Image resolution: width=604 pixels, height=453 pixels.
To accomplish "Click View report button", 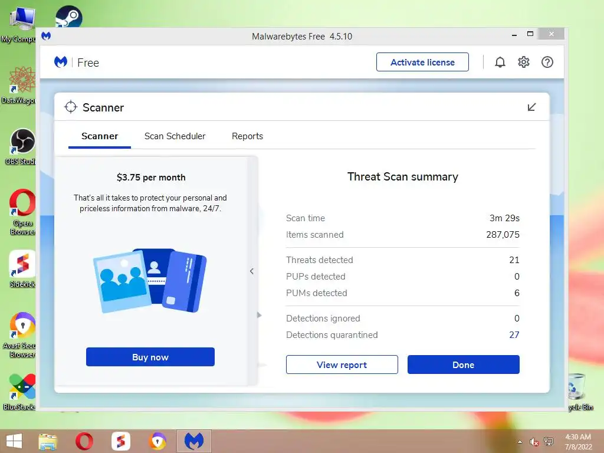I will pyautogui.click(x=342, y=365).
